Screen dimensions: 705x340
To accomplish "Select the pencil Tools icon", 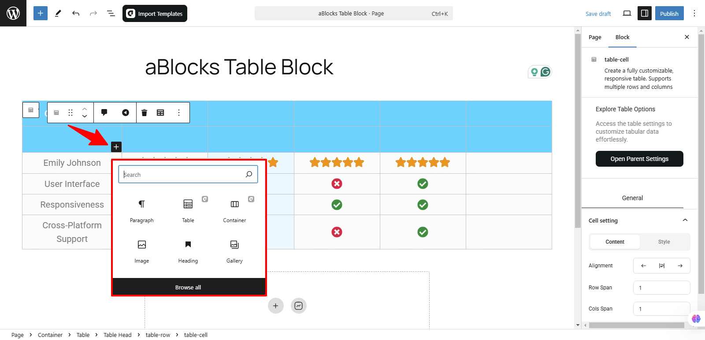I will click(x=58, y=13).
